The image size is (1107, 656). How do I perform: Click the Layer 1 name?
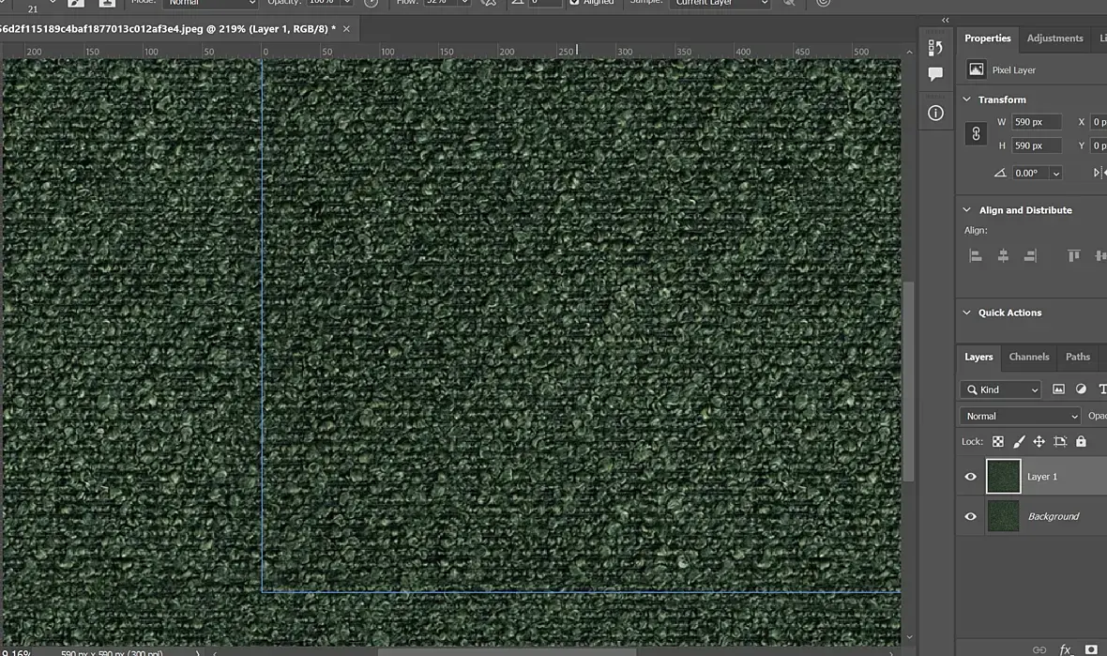coord(1042,477)
